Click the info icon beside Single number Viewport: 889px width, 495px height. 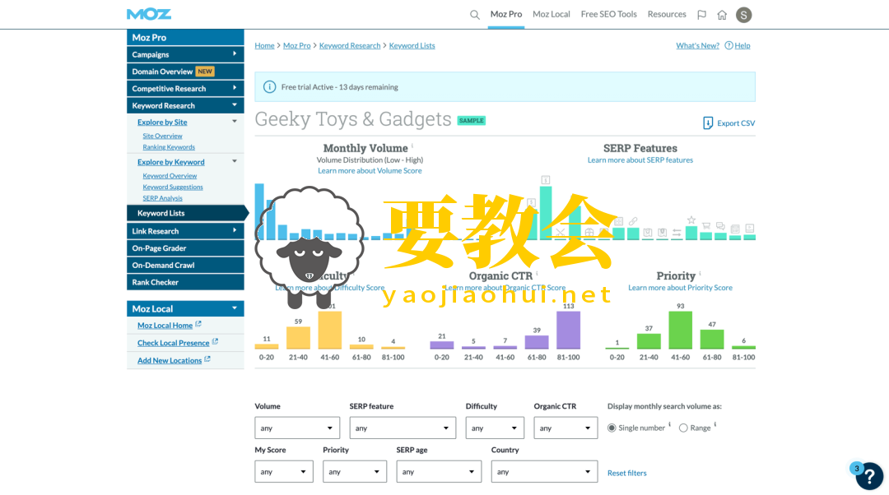coord(669,424)
